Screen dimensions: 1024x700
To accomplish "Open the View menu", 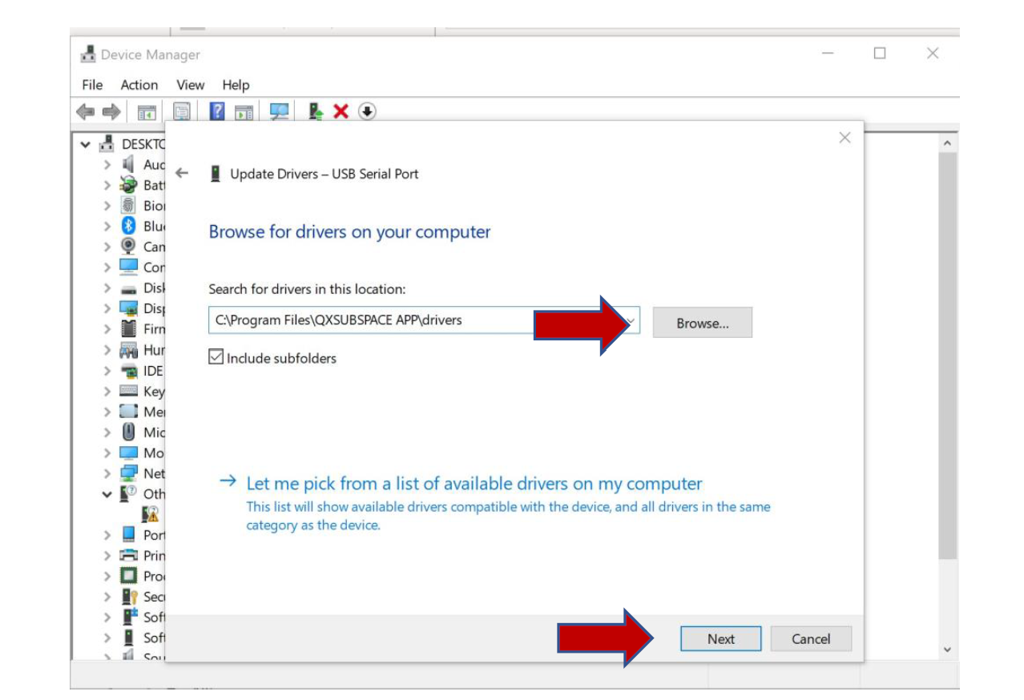I will [190, 85].
